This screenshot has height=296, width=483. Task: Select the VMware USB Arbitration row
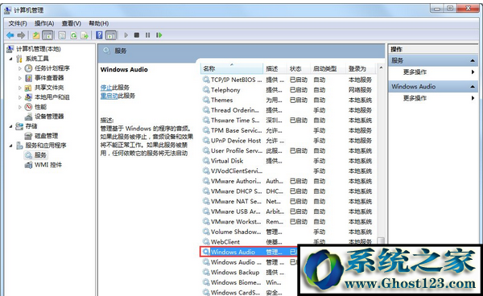[289, 212]
